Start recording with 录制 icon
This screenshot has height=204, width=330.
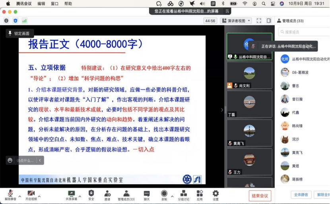click(x=164, y=195)
